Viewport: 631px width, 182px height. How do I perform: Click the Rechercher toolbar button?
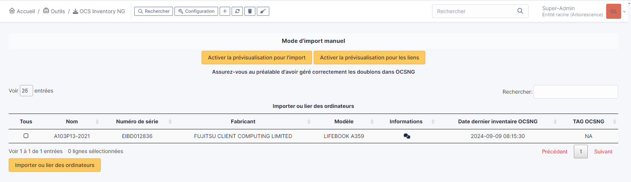tap(153, 11)
